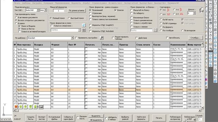
Task: Click Собрать в один файл button
Action: [68, 118]
